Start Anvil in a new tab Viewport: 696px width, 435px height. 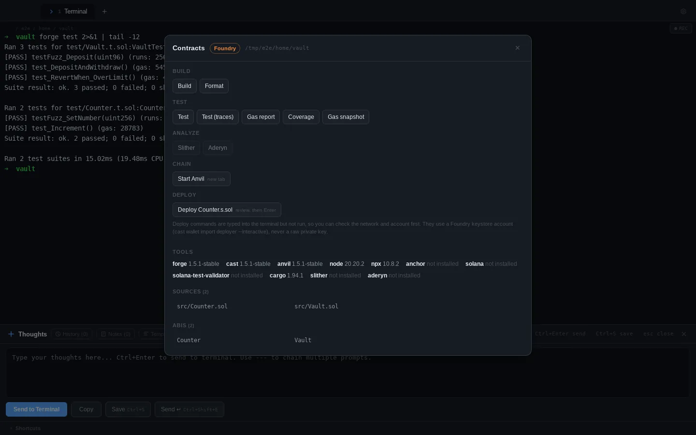tap(202, 179)
